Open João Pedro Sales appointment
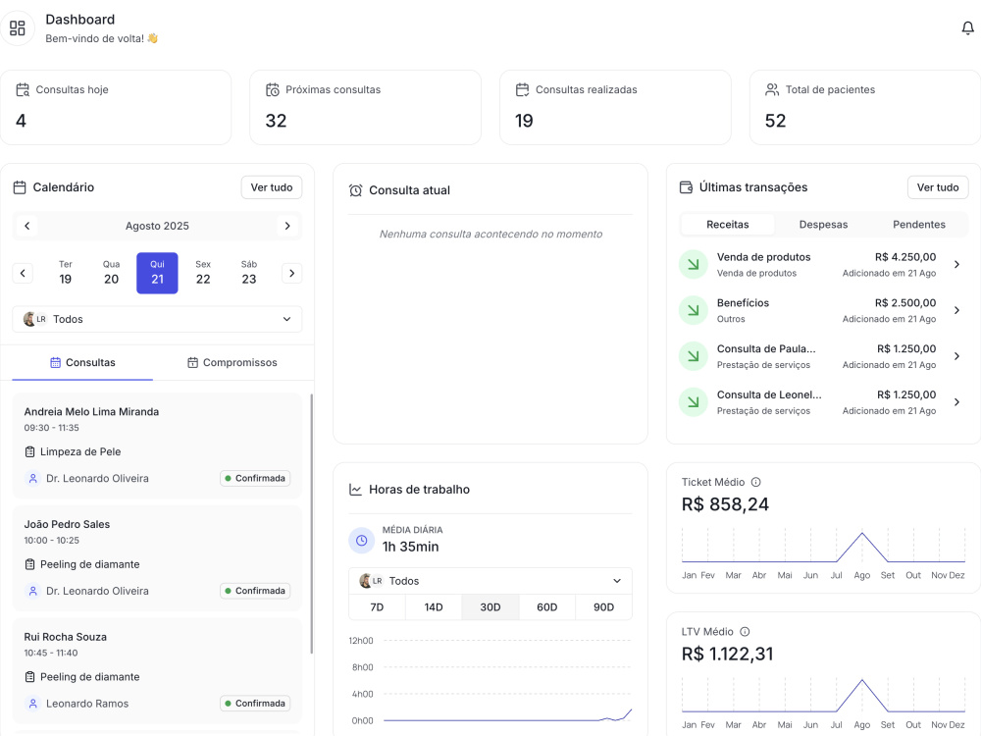 click(157, 558)
